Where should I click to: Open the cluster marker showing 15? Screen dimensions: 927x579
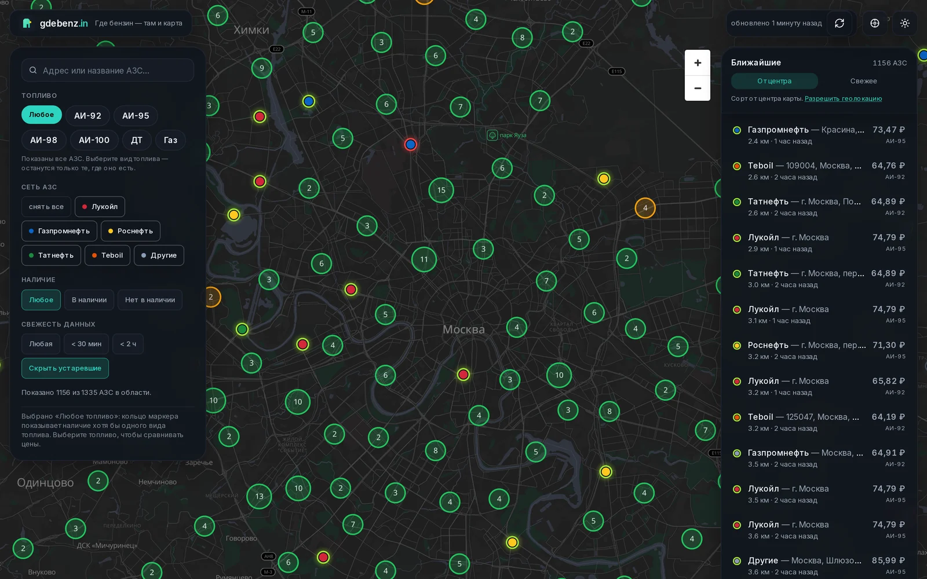coord(441,190)
